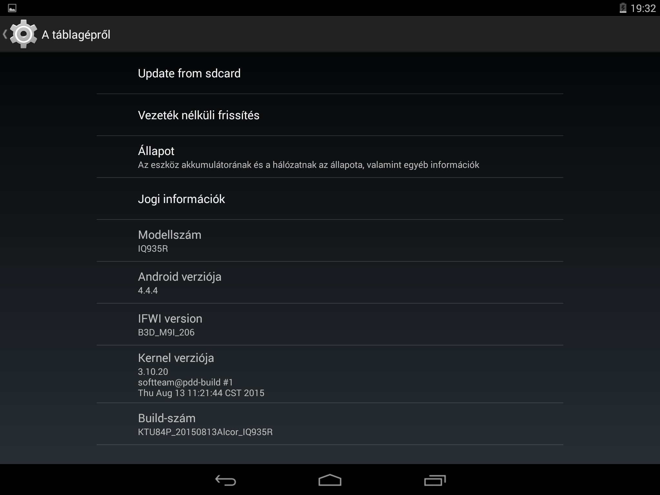The height and width of the screenshot is (495, 660).
Task: Tap the 19:32 clock in status bar
Action: (643, 8)
